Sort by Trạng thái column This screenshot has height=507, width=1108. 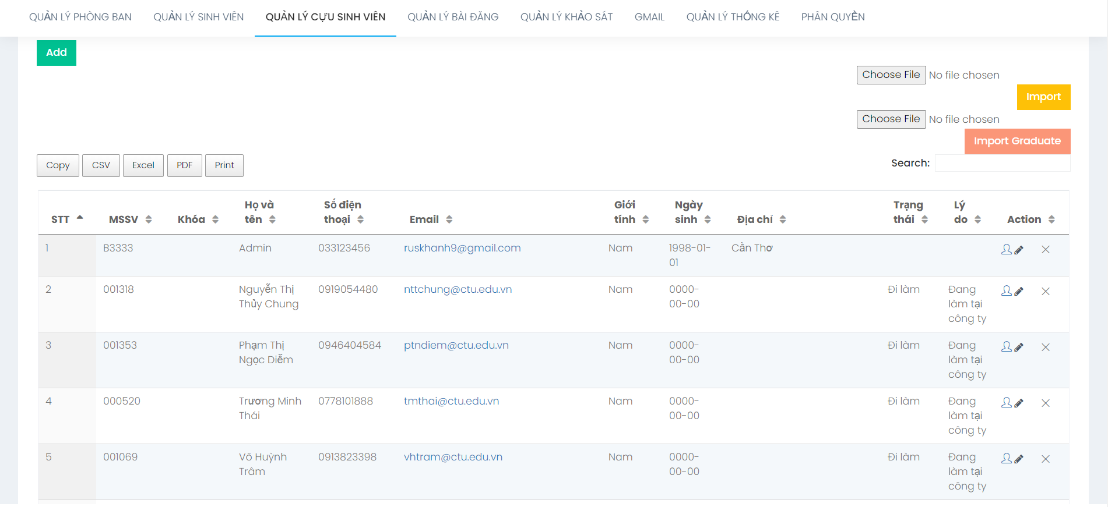[910, 212]
